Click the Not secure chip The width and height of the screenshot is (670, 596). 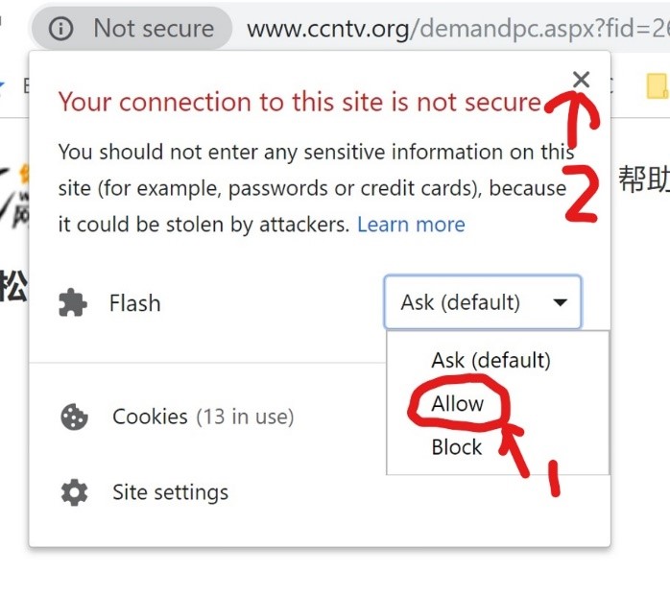(x=132, y=29)
